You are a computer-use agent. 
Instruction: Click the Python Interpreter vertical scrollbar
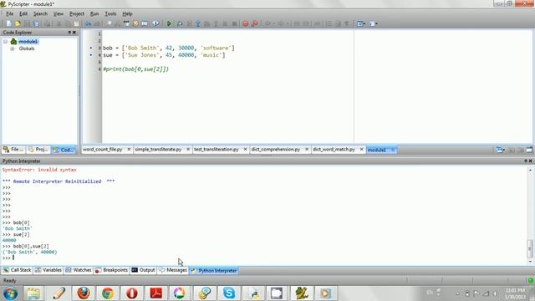(530, 215)
